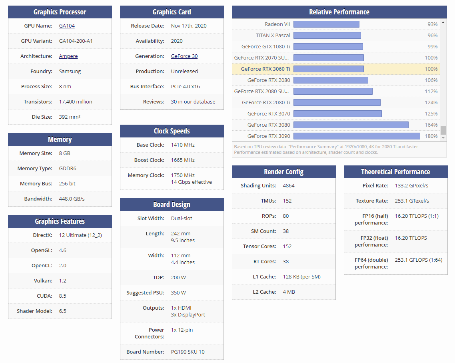Screen dimensions: 455x364
Task: Click the 112% performance value
Action: click(x=431, y=91)
